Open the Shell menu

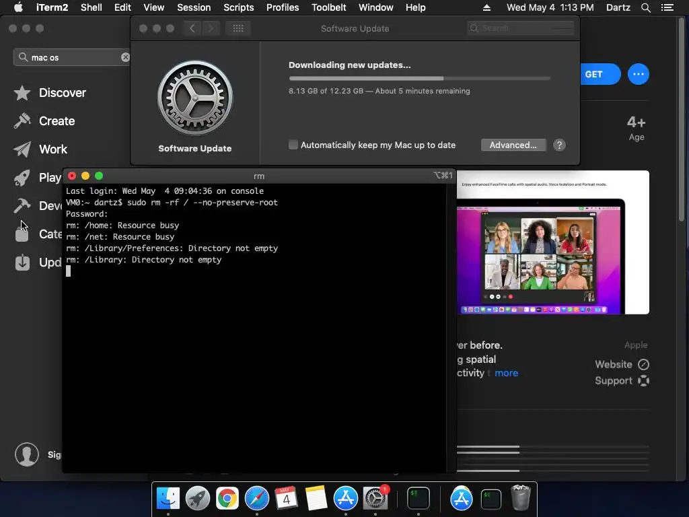click(x=91, y=7)
